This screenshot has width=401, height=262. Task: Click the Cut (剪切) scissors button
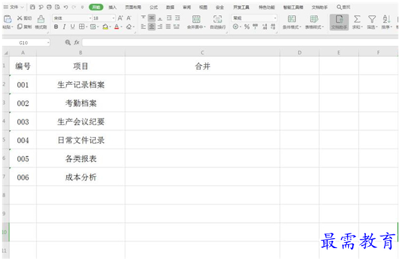pyautogui.click(x=24, y=18)
